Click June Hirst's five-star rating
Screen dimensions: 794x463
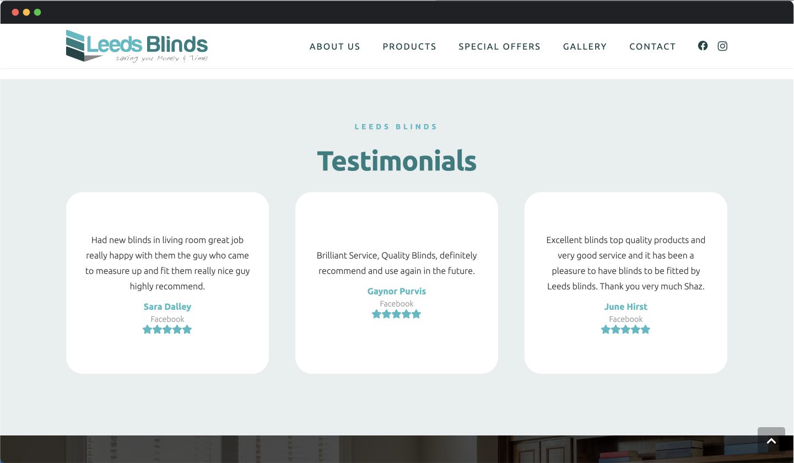[x=626, y=330]
